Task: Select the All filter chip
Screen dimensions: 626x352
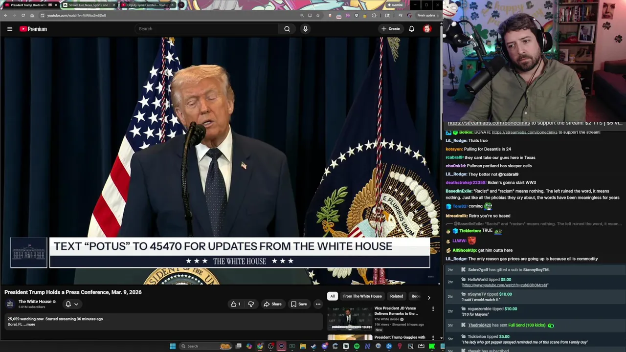Action: (333, 296)
